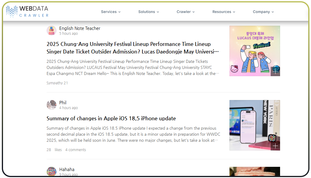
Task: Click plus icon on iPhone thumbnail
Action: [x=275, y=146]
